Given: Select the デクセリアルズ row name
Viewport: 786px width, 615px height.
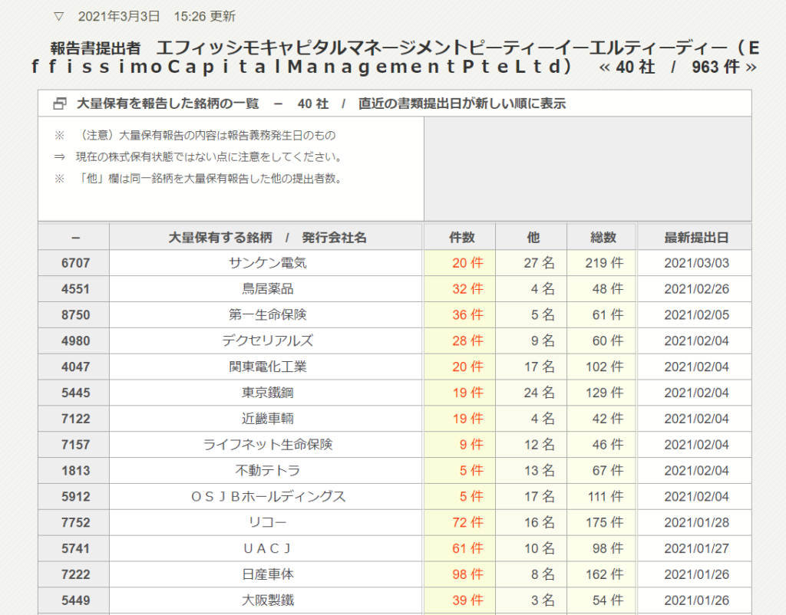Looking at the screenshot, I should (x=267, y=341).
